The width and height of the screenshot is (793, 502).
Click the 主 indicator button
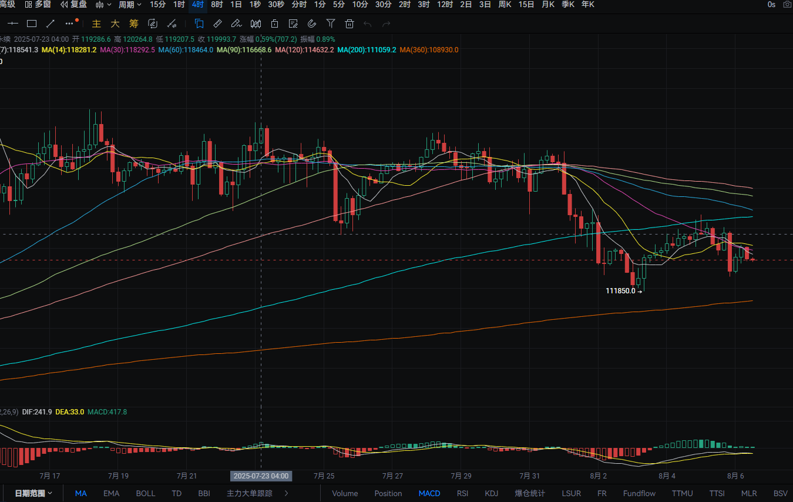pyautogui.click(x=98, y=24)
